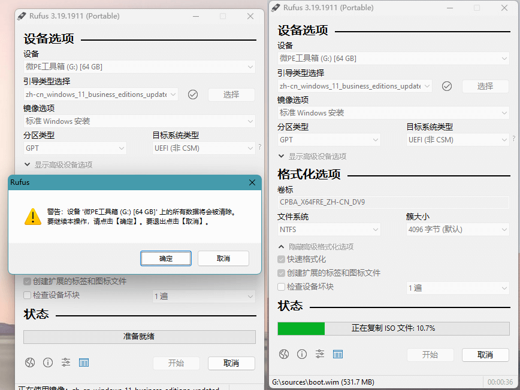This screenshot has width=520, height=390.
Task: Open bad block passes dropdown, left window
Action: [x=204, y=296]
